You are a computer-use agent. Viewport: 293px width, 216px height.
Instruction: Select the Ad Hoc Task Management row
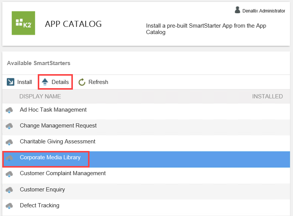[53, 110]
